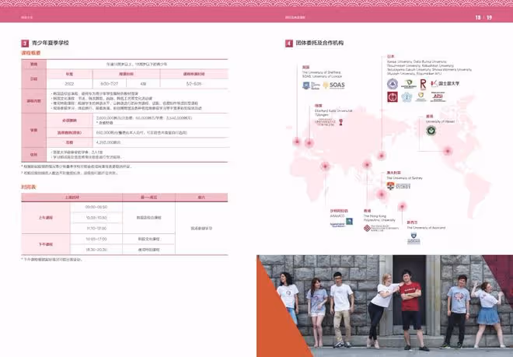Click the map hotspot marking New Zealand
Image resolution: width=513 pixels, height=357 pixels.
coord(402,206)
